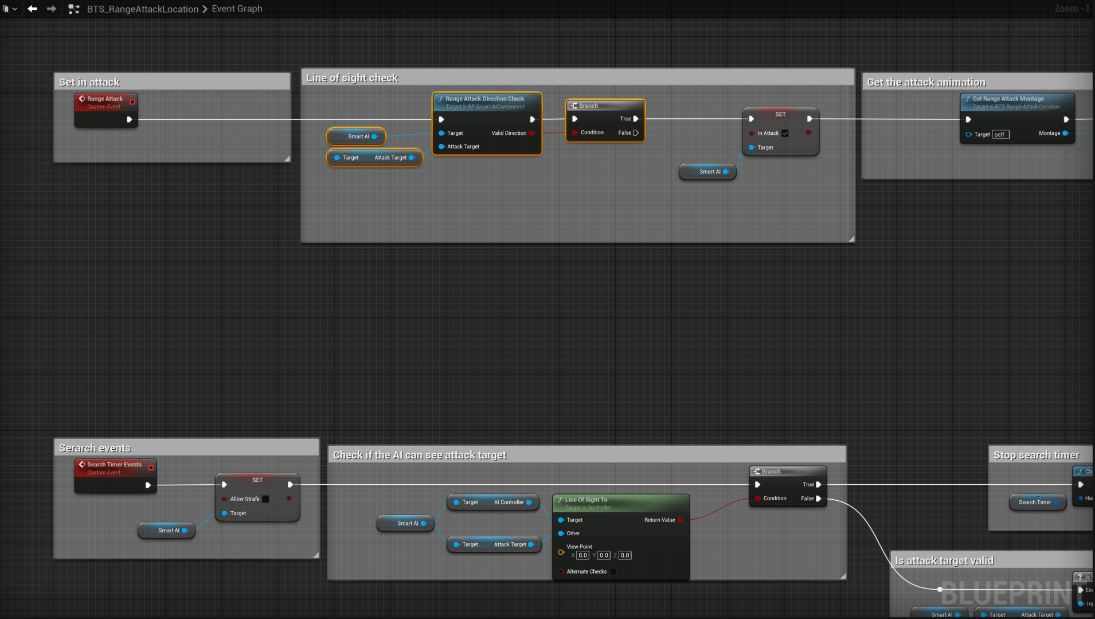
Task: Click the red Valid Direction output pin
Action: [531, 133]
